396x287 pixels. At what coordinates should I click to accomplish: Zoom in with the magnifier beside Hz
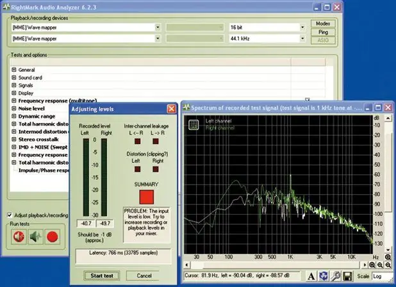[x=388, y=258]
